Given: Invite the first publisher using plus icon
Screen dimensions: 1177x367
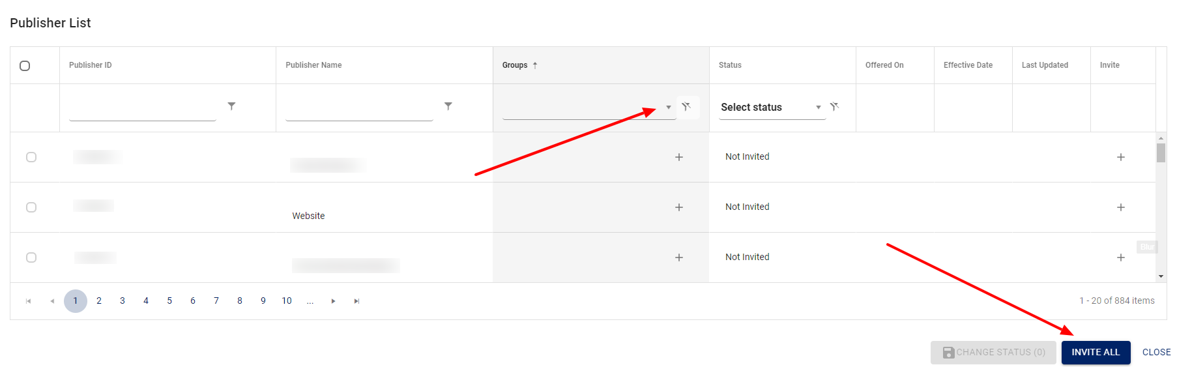Looking at the screenshot, I should 1121,157.
